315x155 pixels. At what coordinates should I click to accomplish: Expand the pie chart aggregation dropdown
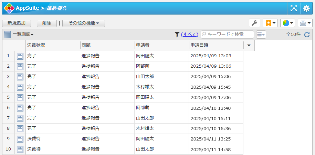click(287, 23)
